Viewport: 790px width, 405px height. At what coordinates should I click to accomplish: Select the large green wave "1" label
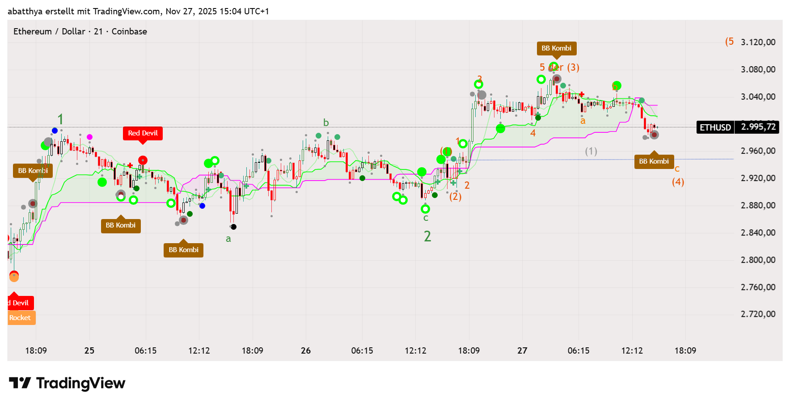point(60,119)
